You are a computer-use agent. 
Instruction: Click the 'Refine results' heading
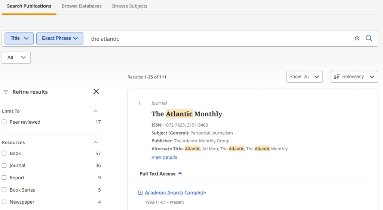tap(30, 92)
